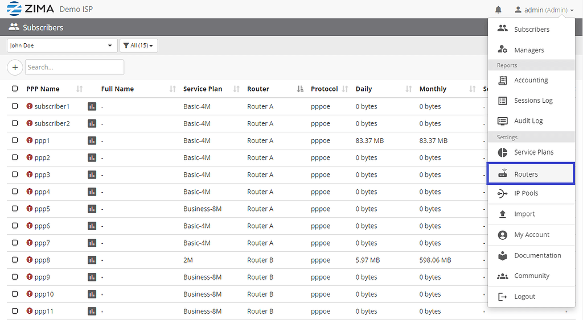Viewport: 583px width, 320px height.
Task: Collapse the admin user menu
Action: pyautogui.click(x=543, y=10)
